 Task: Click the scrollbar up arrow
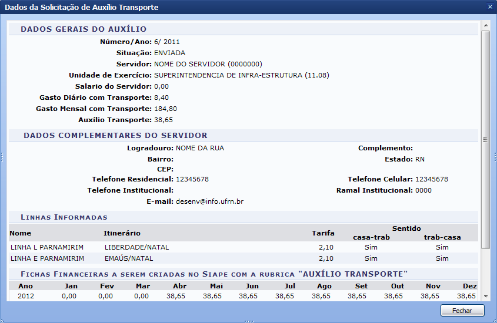[x=485, y=26]
